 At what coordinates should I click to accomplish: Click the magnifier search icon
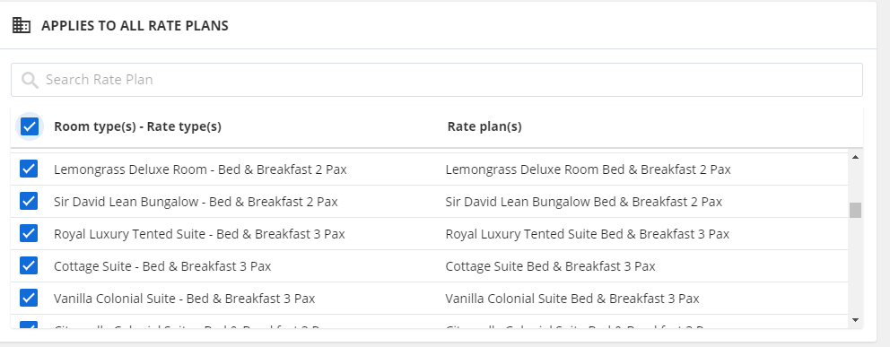coord(30,80)
